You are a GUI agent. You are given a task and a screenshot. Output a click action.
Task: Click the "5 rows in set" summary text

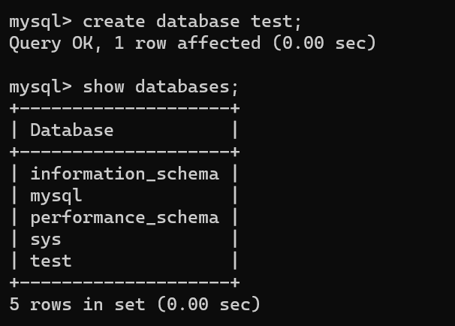pos(77,304)
